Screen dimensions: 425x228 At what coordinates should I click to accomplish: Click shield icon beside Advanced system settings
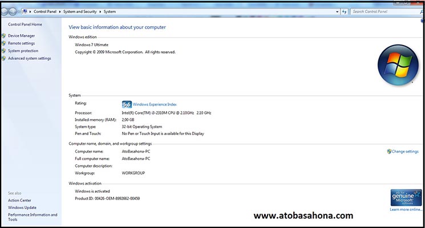coord(4,59)
